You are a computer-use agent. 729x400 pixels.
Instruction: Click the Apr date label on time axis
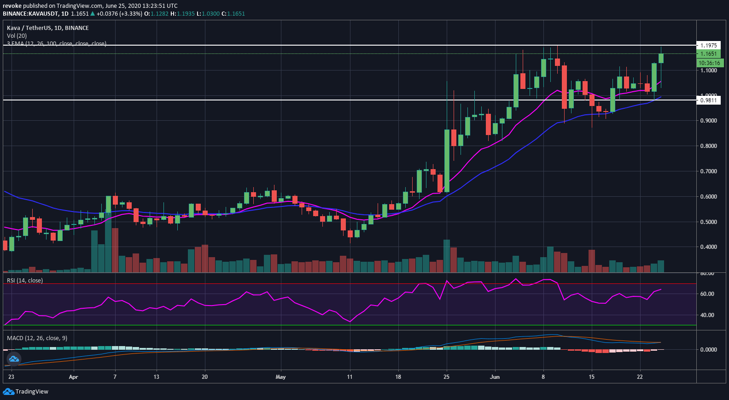(73, 377)
